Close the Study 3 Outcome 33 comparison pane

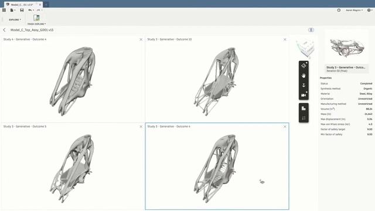tap(285, 39)
